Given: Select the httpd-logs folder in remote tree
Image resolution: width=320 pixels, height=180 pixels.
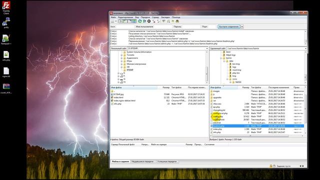Looking at the screenshot, I should point(230,55).
